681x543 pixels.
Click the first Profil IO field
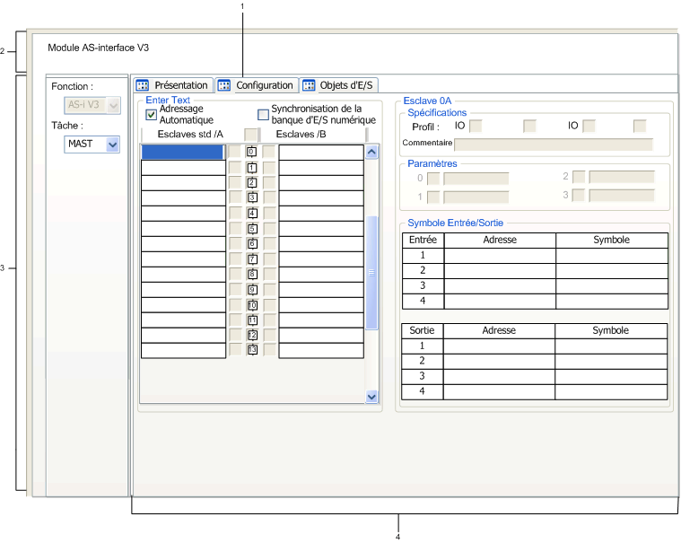[x=476, y=126]
